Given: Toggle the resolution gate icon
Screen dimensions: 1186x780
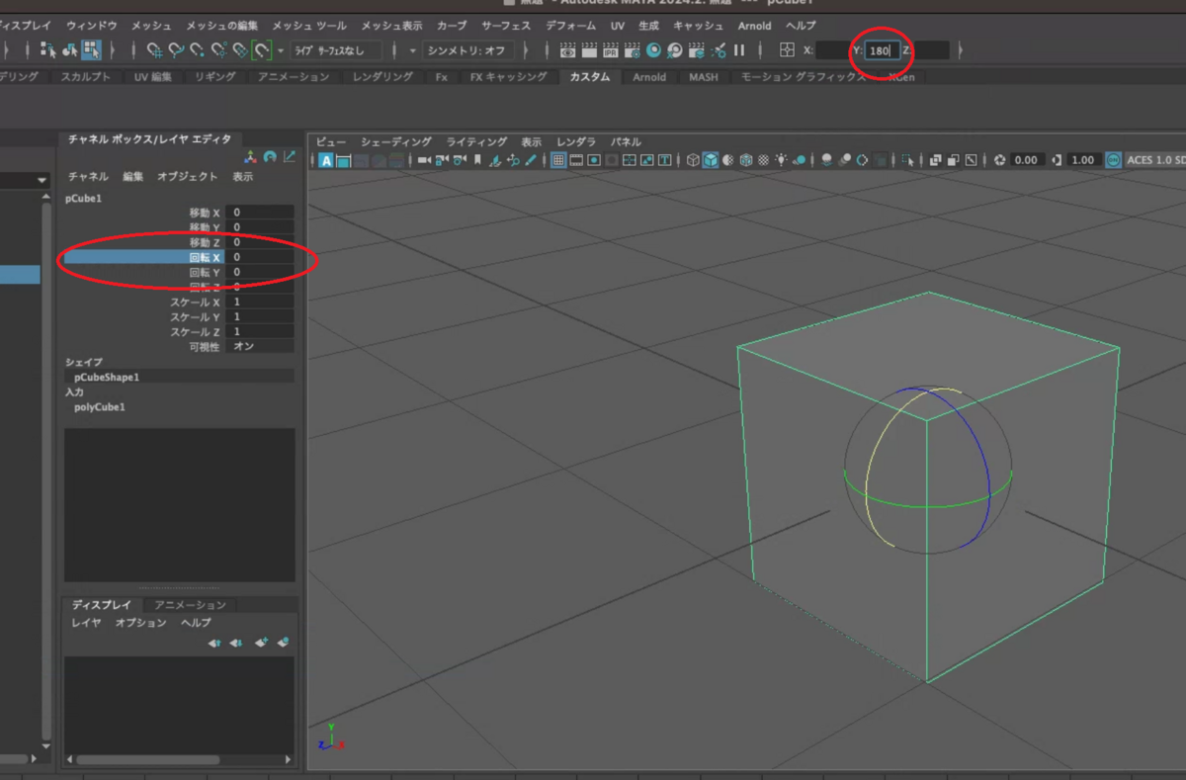Looking at the screenshot, I should click(594, 160).
